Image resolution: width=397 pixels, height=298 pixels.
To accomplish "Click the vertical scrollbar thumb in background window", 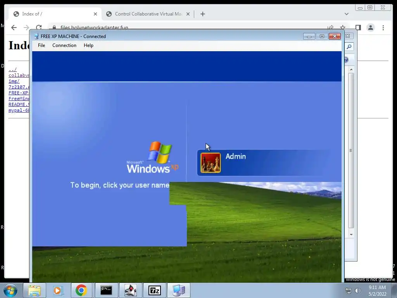I will click(351, 151).
